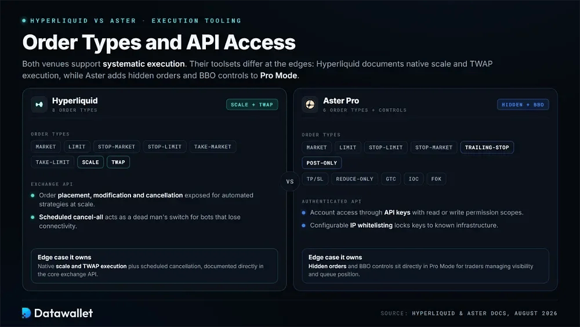Select the IOC chip

[x=414, y=179]
